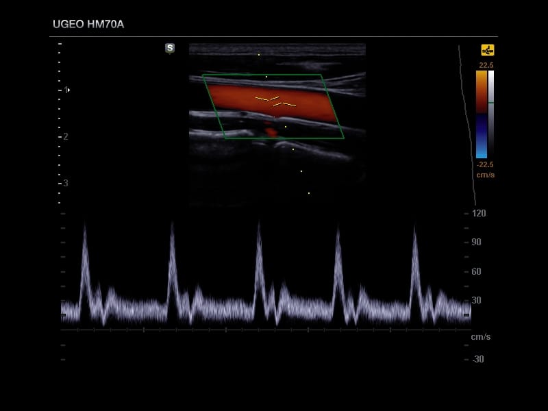Click the right baseline marker on the spectrum

[466, 315]
